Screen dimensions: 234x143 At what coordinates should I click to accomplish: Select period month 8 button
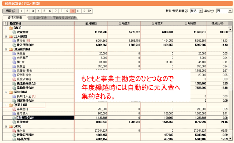tap(61, 11)
